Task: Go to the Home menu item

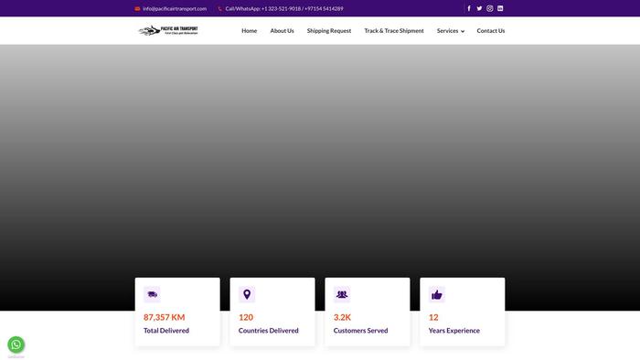Action: pos(249,30)
